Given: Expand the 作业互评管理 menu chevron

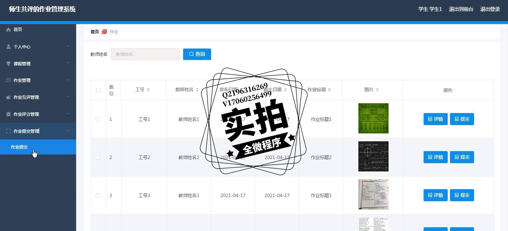Looking at the screenshot, I should coord(68,97).
